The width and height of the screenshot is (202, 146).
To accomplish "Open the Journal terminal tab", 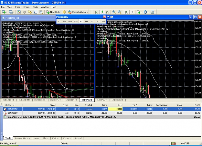I will pyautogui.click(x=78, y=138).
